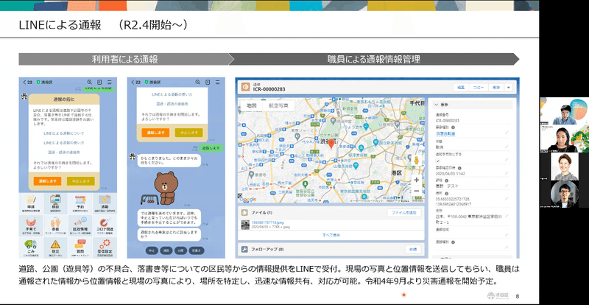Select the bottom participant video with glasses
Image resolution: width=589 pixels, height=305 pixels.
(564, 194)
